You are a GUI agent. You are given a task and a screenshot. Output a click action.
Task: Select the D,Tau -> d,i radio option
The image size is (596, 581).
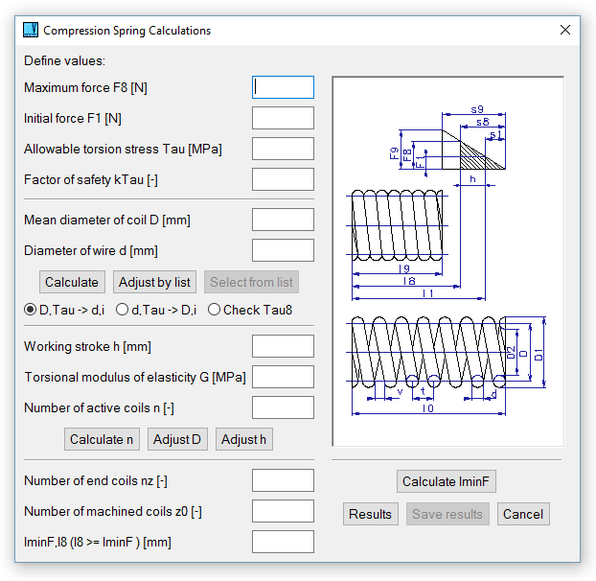coord(31,310)
